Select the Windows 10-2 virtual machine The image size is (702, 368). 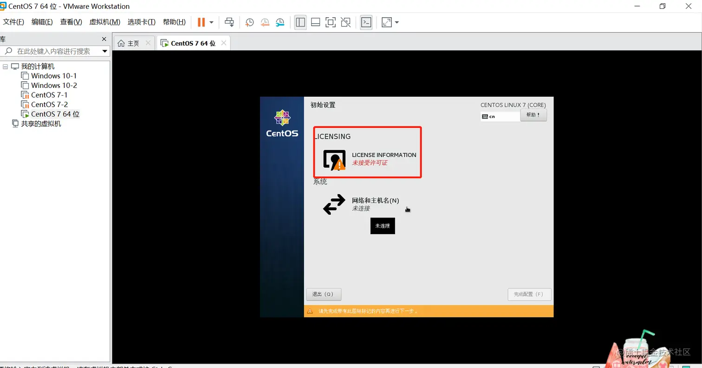point(54,85)
